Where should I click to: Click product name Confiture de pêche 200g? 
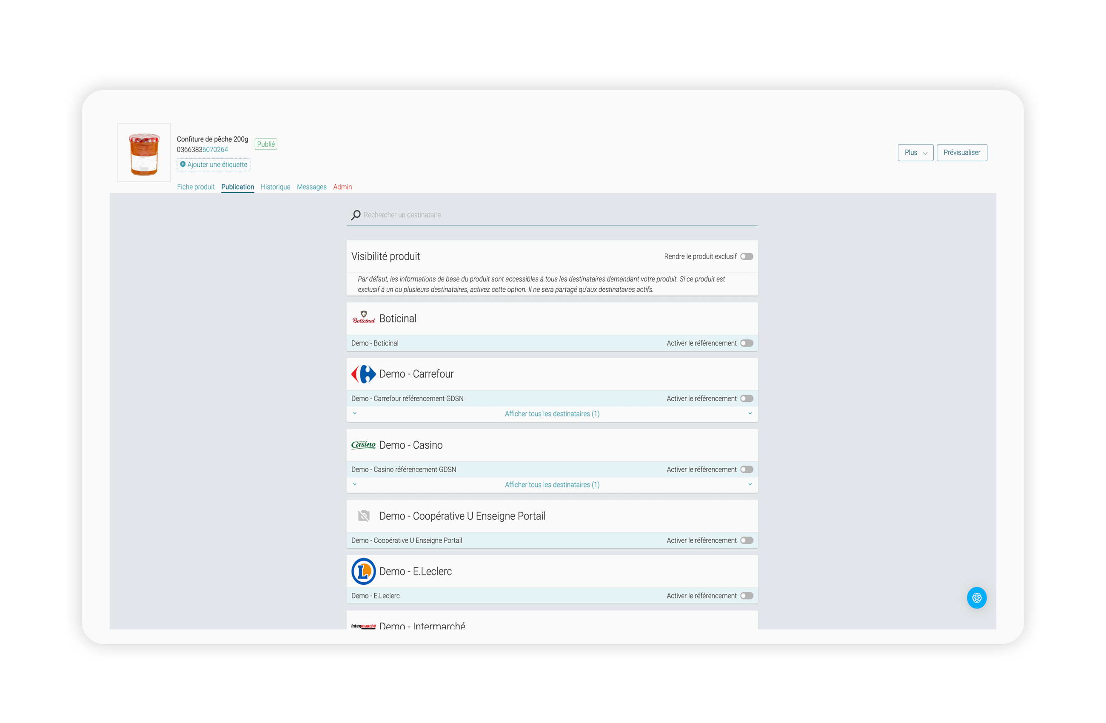pos(212,139)
